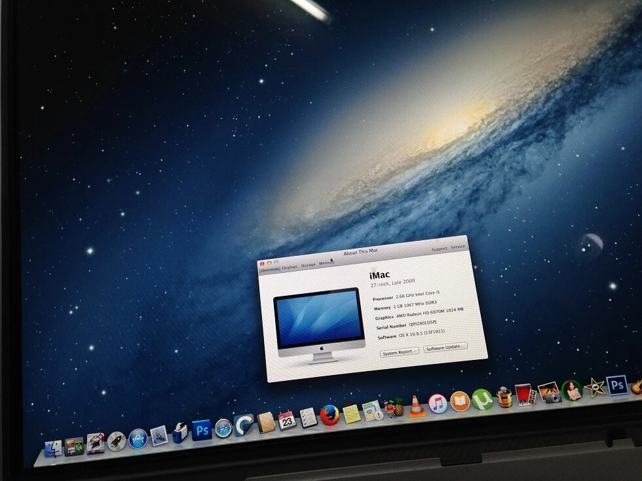Click the "27-inch, Late 2009" text
The image size is (642, 481).
pyautogui.click(x=392, y=283)
